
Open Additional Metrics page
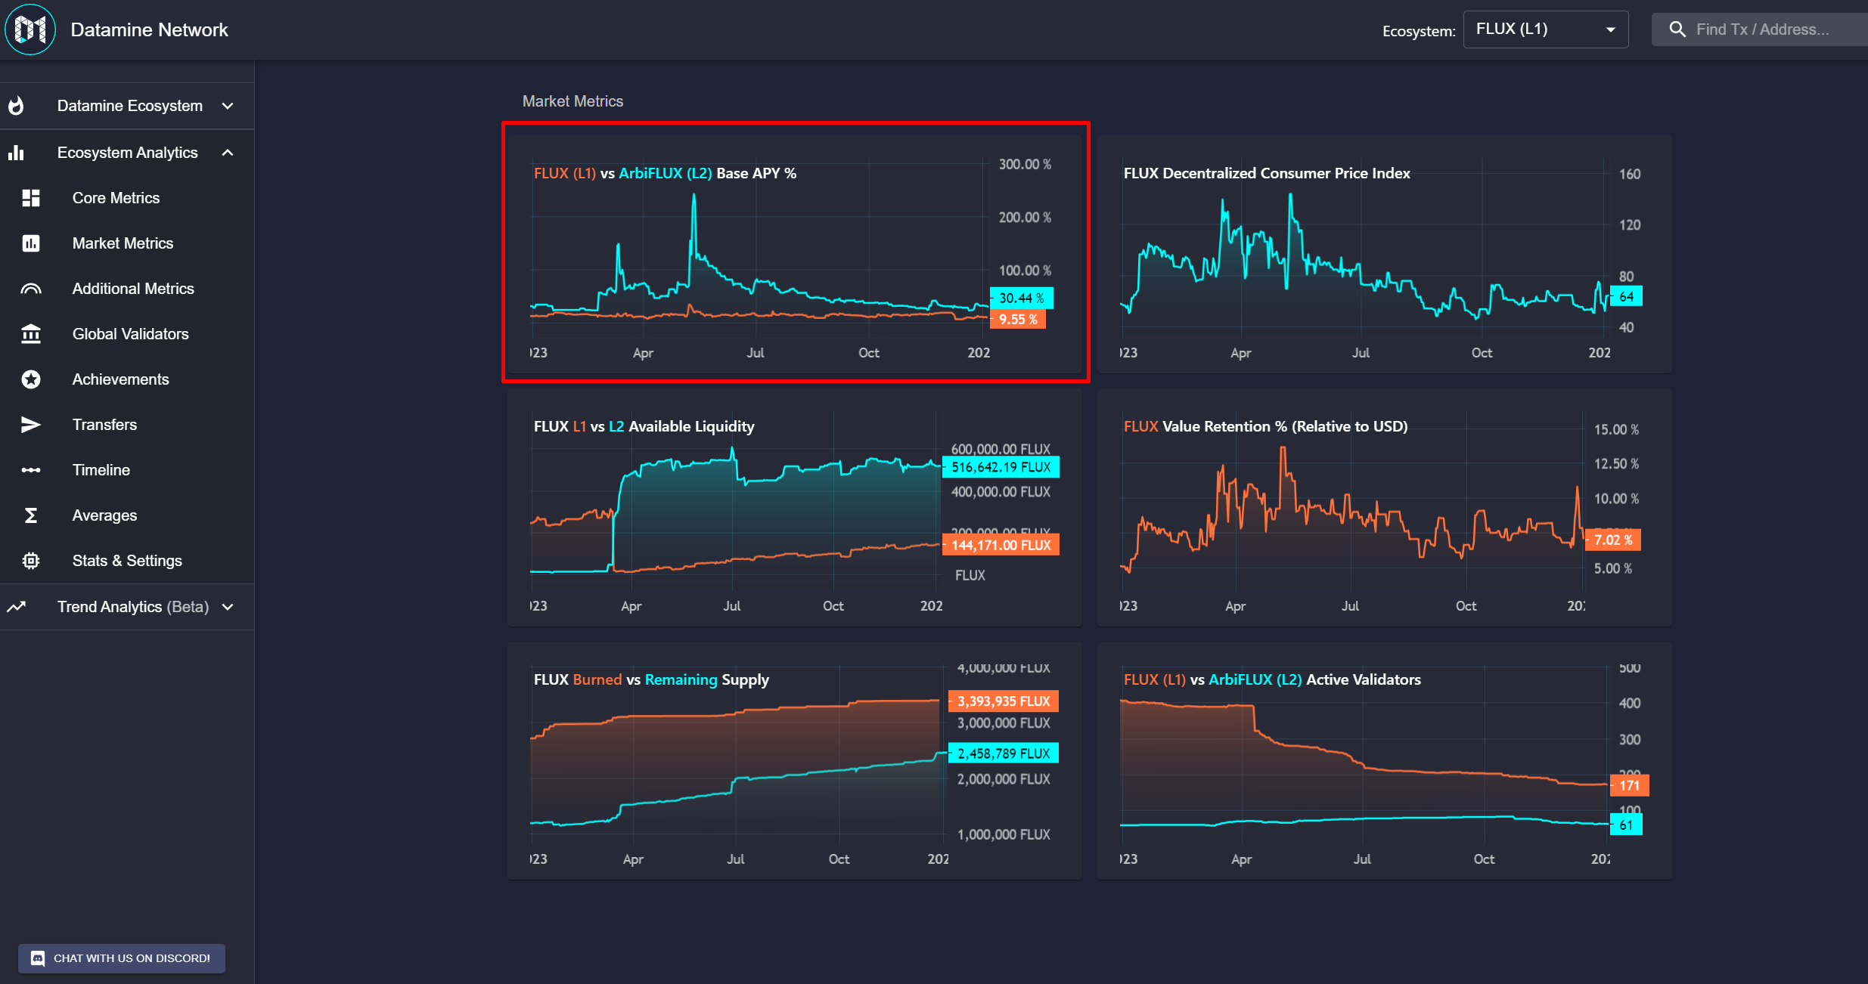click(127, 289)
